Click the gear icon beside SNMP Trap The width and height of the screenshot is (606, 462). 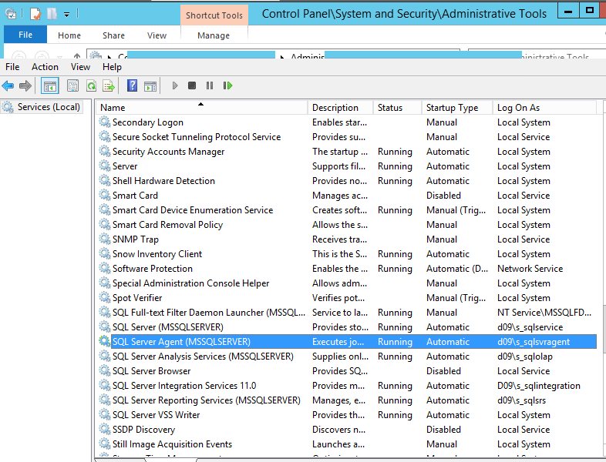(104, 239)
